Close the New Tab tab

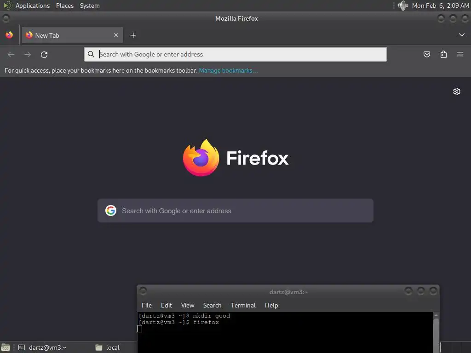(x=115, y=35)
